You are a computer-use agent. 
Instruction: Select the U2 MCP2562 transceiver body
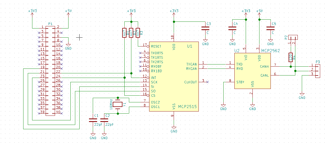coord(252,71)
